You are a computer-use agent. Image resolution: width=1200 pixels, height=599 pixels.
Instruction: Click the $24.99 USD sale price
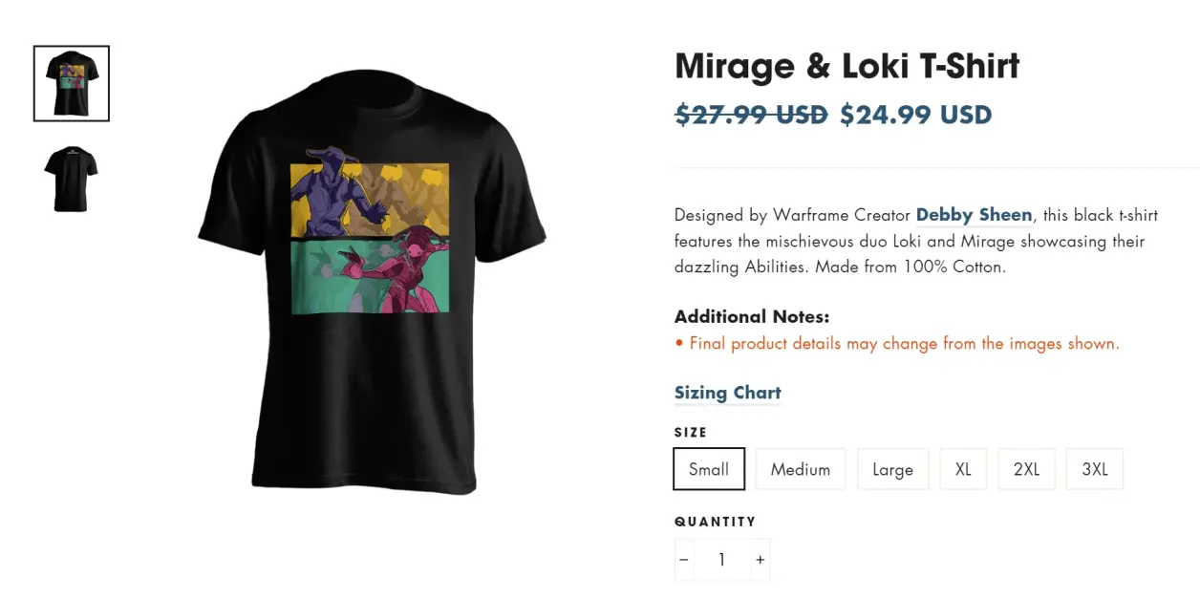915,115
